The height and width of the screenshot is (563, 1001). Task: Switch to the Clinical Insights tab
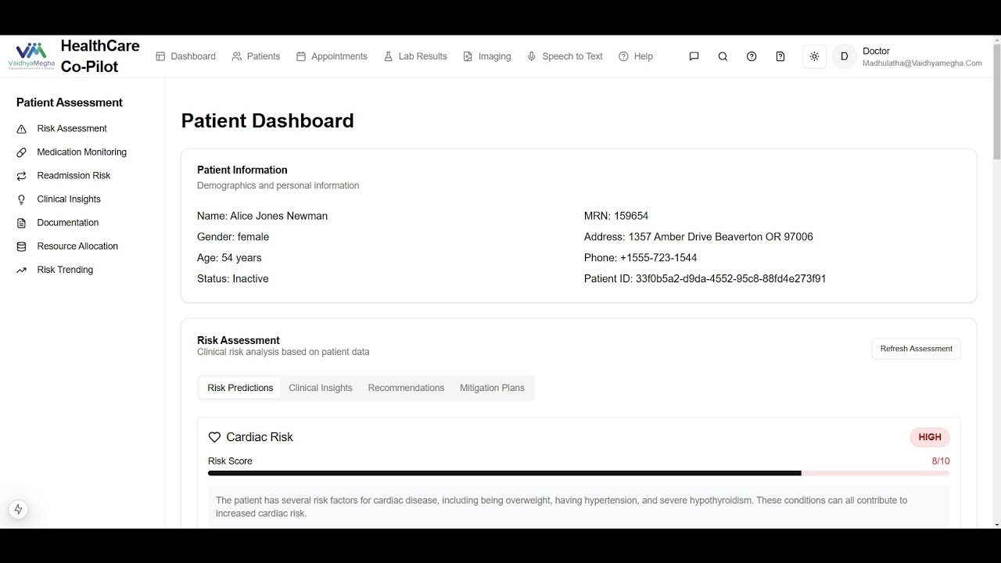tap(321, 388)
